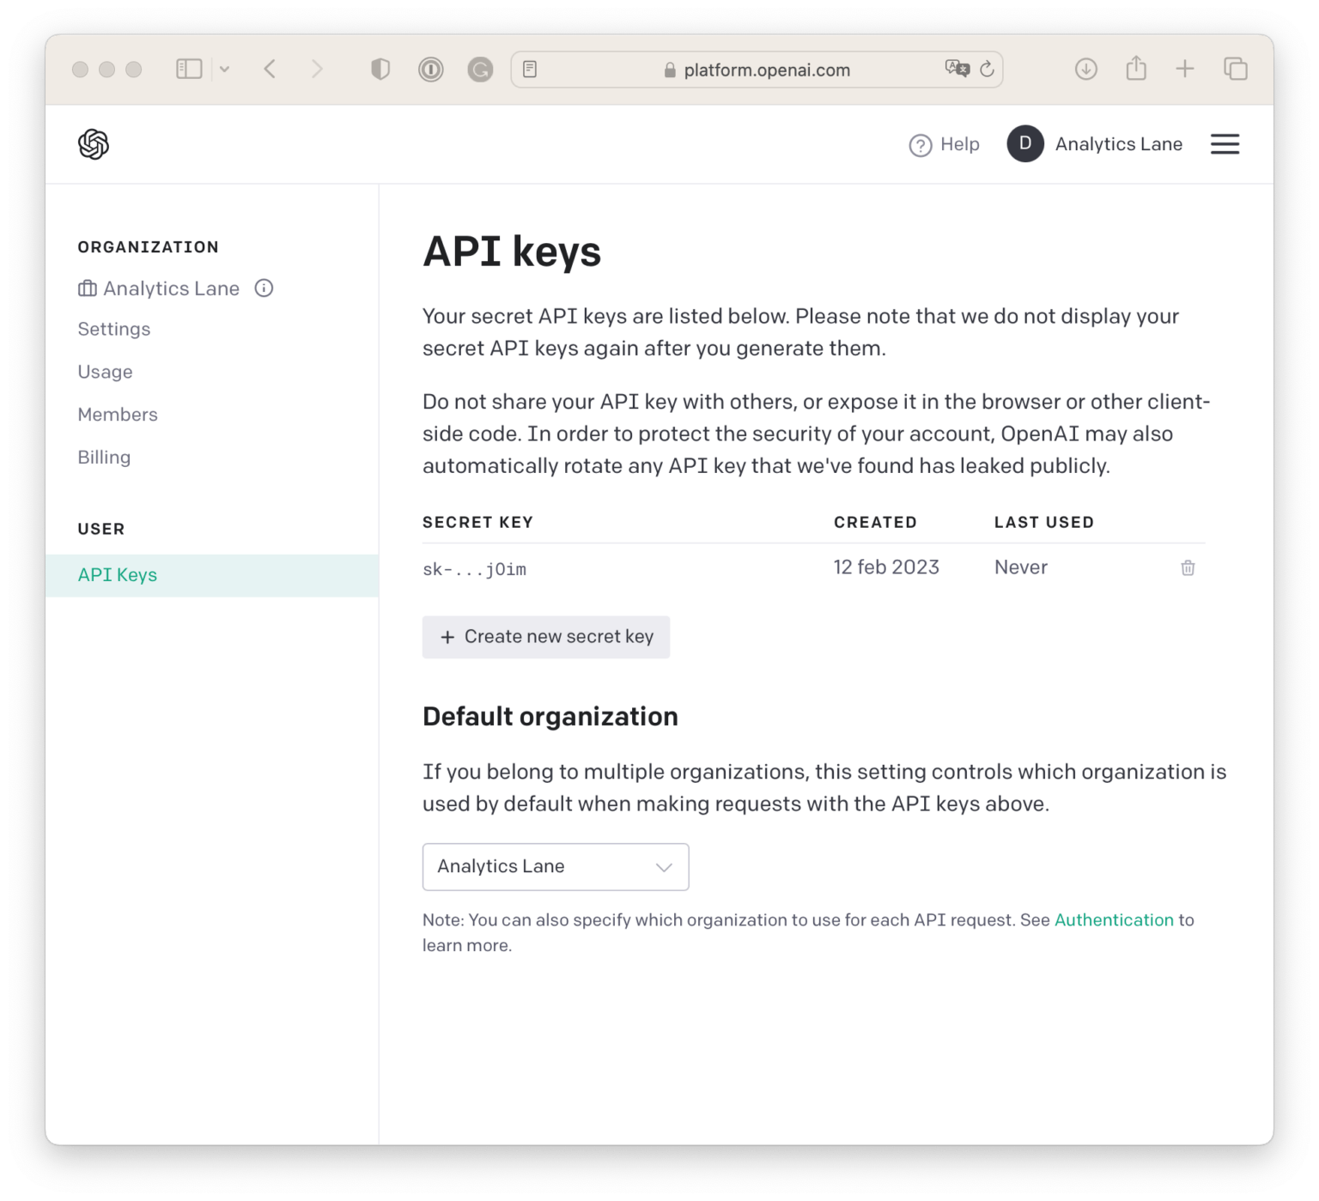
Task: Open a new tab with the plus icon
Action: [x=1185, y=69]
